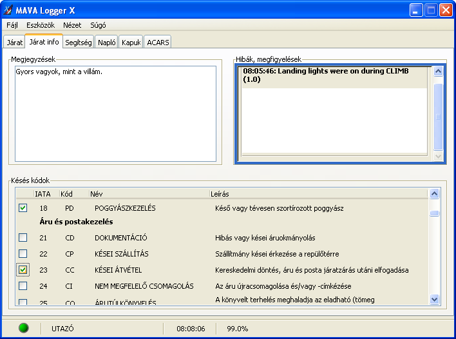Viewport: 456px width, 339px height.
Task: Click description 'Hibás vagy kései áruokmányolás'
Action: [x=265, y=238]
